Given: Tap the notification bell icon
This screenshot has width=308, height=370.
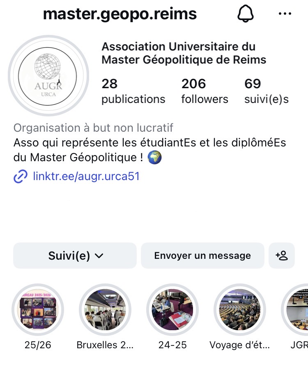Looking at the screenshot, I should point(246,14).
